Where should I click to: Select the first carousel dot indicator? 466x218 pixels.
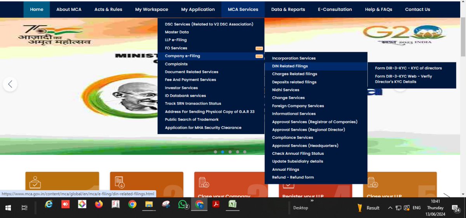coord(215,152)
